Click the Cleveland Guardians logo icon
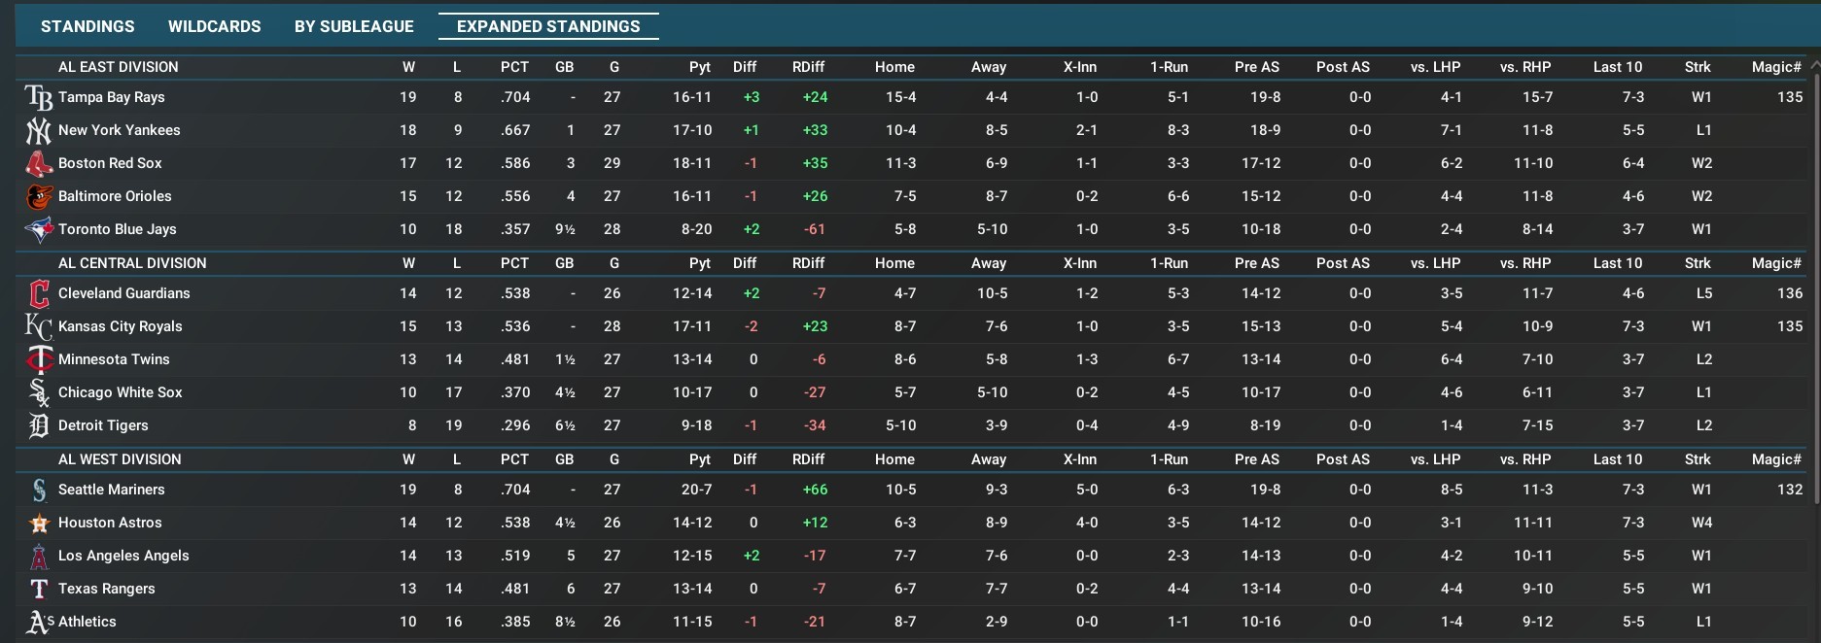The width and height of the screenshot is (1821, 643). (x=39, y=293)
